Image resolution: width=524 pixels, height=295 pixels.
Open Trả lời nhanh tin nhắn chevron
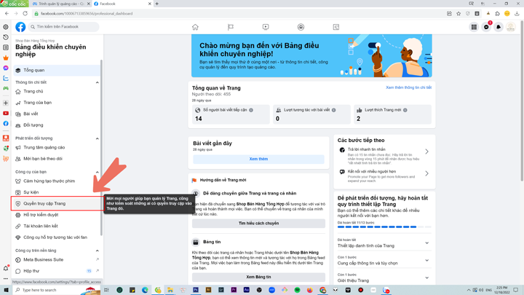click(x=426, y=152)
